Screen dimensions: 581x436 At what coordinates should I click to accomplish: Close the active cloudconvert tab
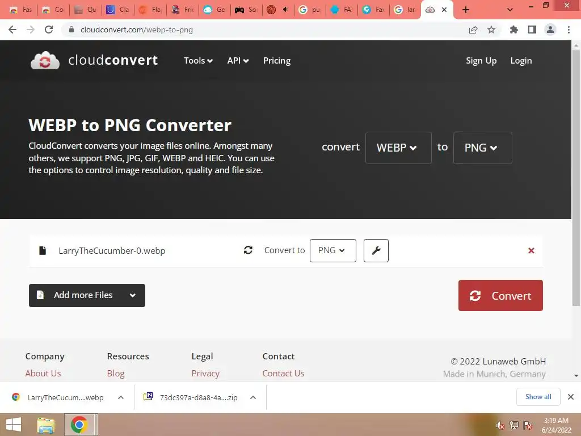(x=444, y=10)
